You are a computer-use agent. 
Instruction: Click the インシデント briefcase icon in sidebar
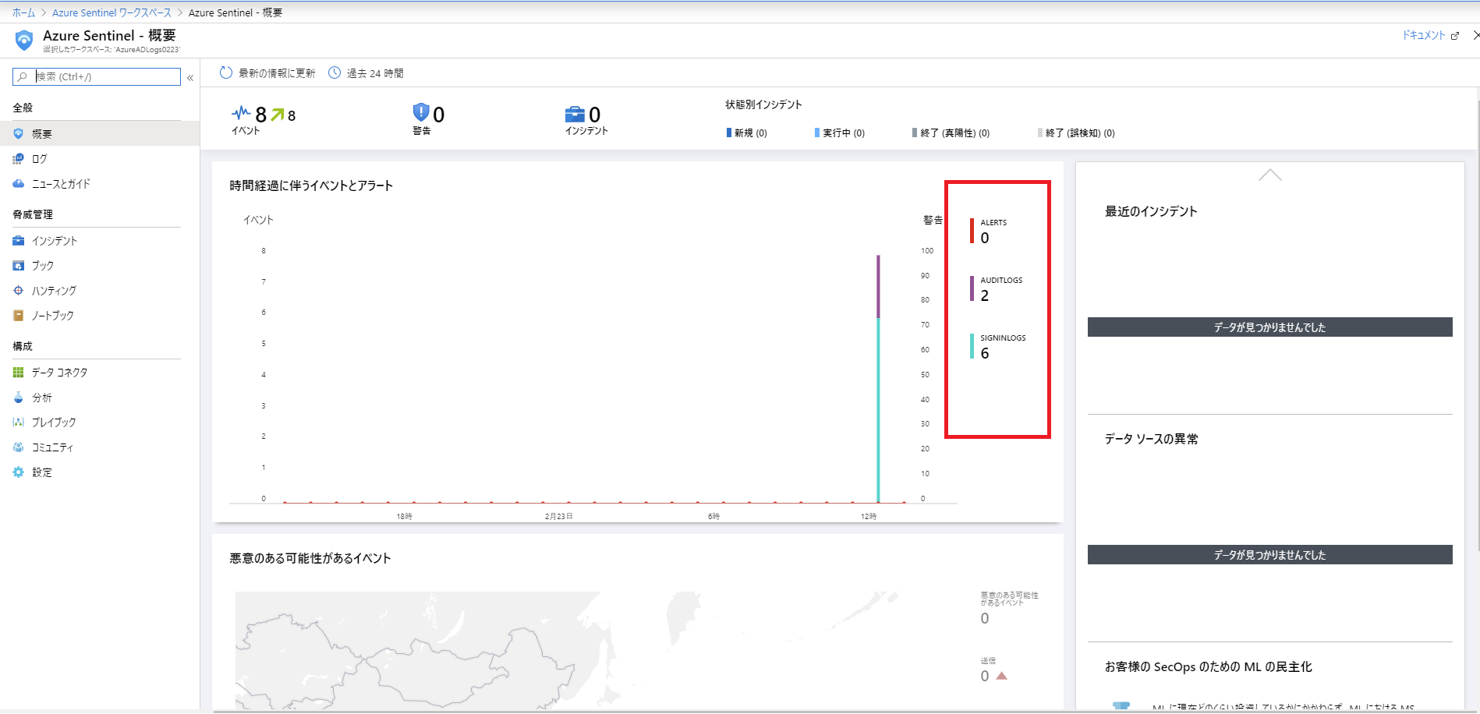click(x=19, y=241)
